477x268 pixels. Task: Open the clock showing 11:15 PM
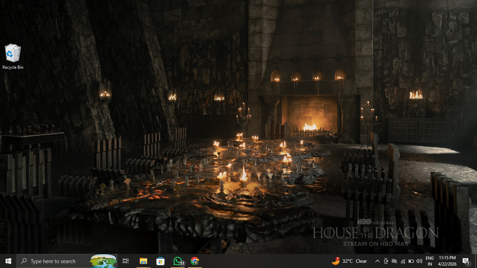(447, 261)
